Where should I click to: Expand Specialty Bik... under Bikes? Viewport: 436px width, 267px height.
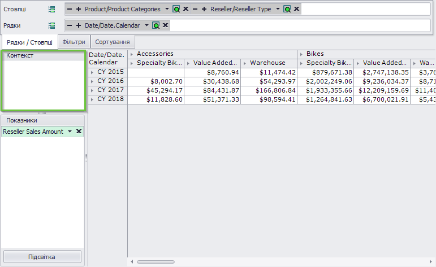[301, 64]
